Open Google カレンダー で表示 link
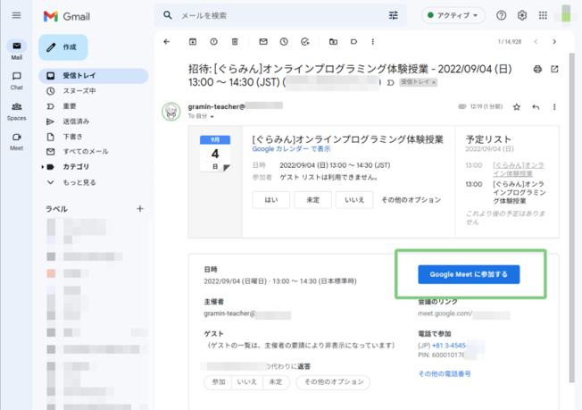Image resolution: width=582 pixels, height=410 pixels. (x=291, y=149)
